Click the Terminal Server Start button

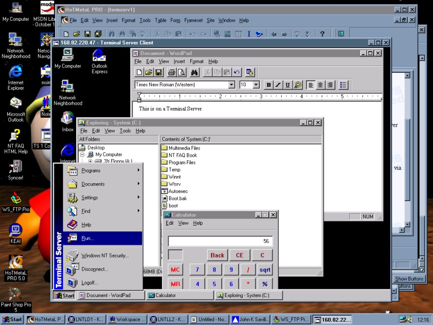(64, 296)
